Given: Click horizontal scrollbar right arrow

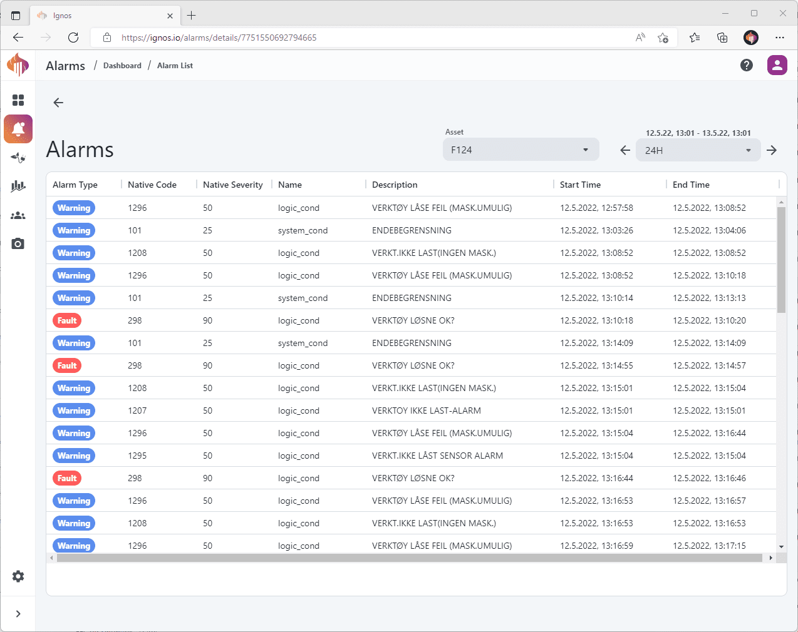Looking at the screenshot, I should [x=770, y=558].
